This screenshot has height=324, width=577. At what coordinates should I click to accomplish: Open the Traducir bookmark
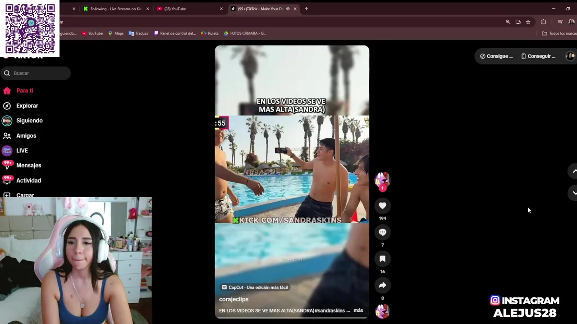[139, 33]
